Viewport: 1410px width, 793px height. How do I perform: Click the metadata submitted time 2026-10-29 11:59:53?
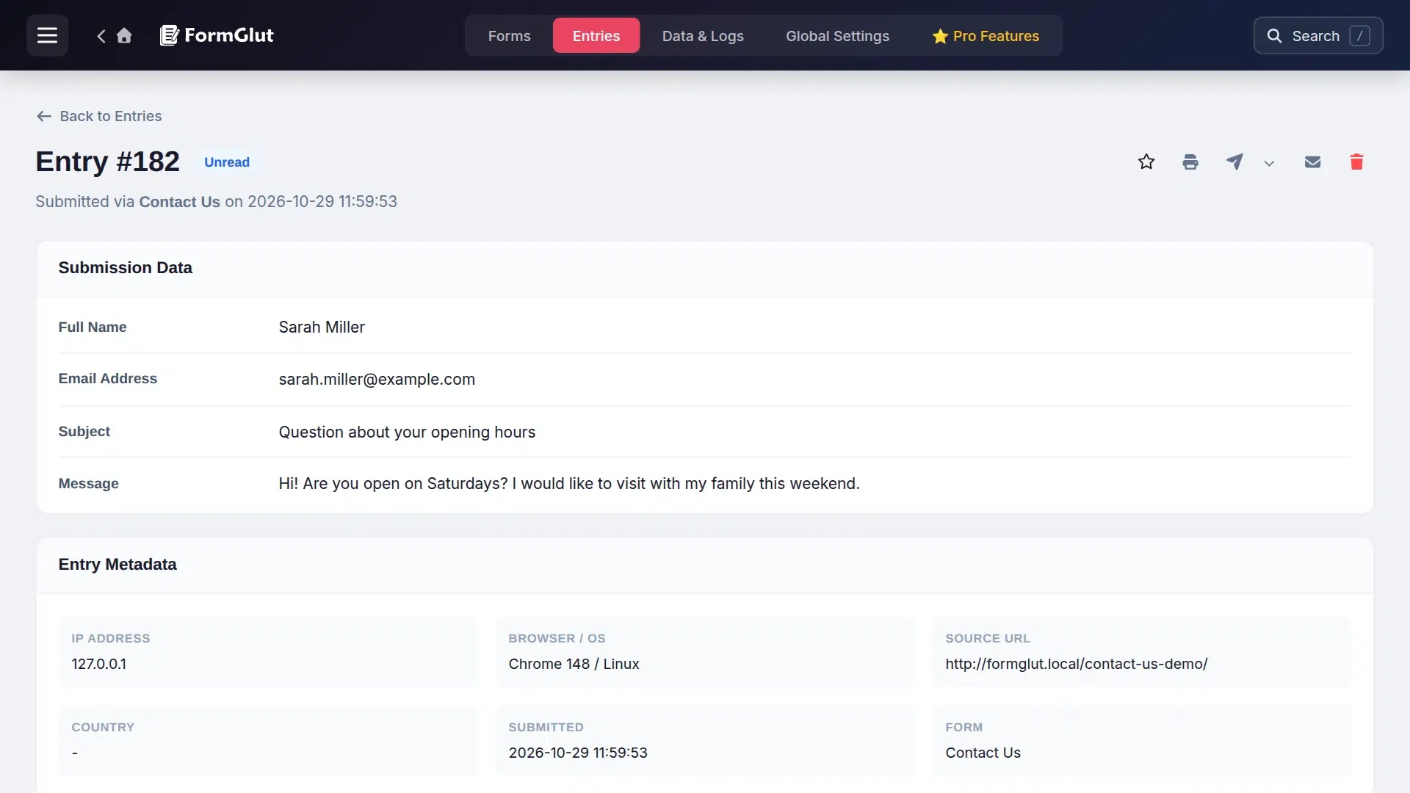tap(578, 753)
